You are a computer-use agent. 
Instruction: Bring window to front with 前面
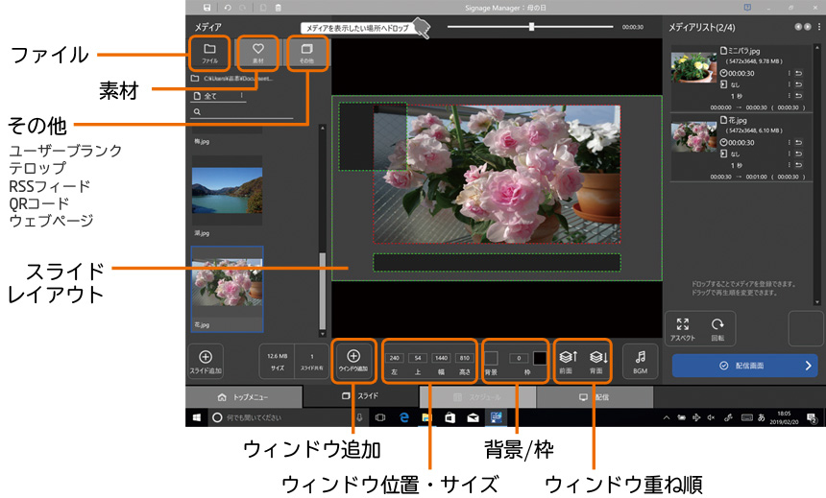click(567, 360)
